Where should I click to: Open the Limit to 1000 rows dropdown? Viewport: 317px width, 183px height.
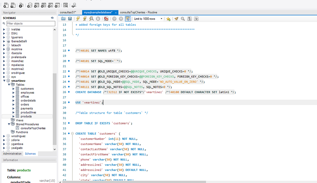pyautogui.click(x=162, y=19)
